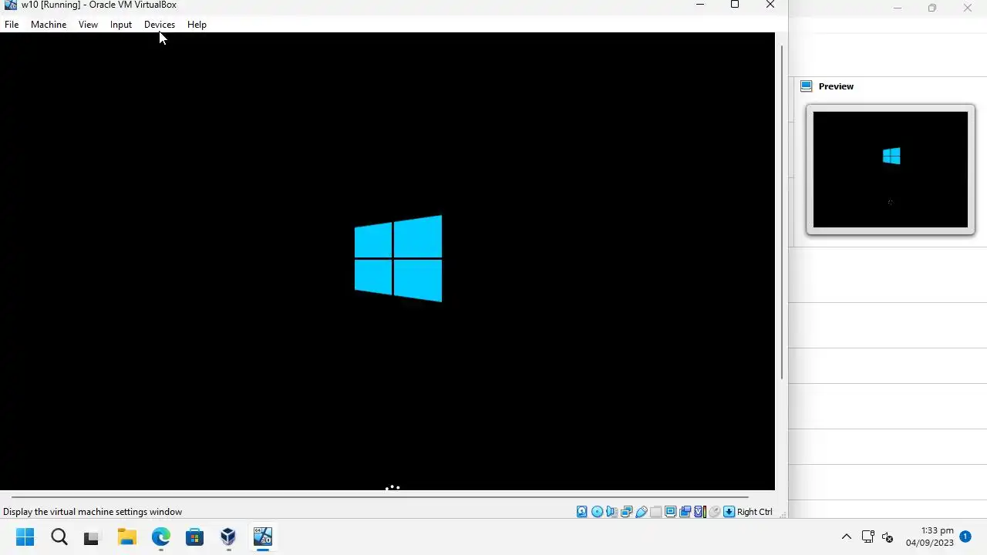Click the CPU virtualization status icon
Viewport: 987px width, 555px height.
tap(699, 512)
